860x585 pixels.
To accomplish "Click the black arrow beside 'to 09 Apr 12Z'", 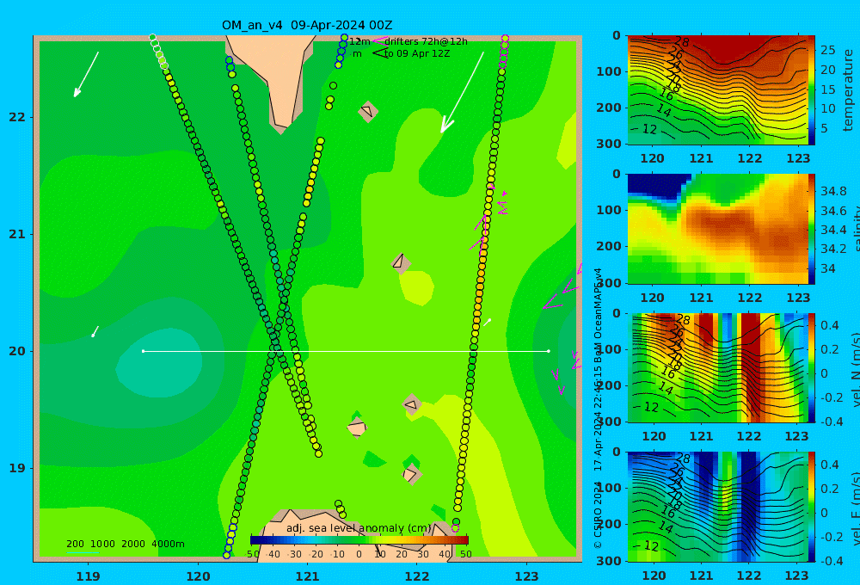I will (x=379, y=53).
